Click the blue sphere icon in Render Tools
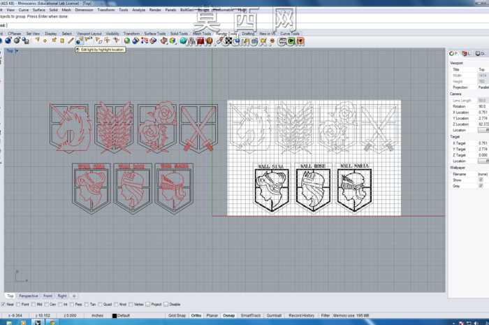This screenshot has width=489, height=325. [x=8, y=41]
